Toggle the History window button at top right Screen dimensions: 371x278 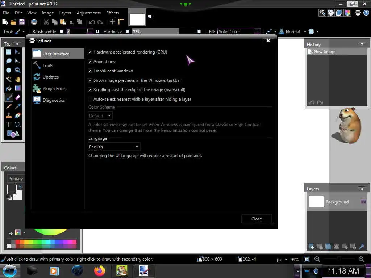click(x=331, y=13)
